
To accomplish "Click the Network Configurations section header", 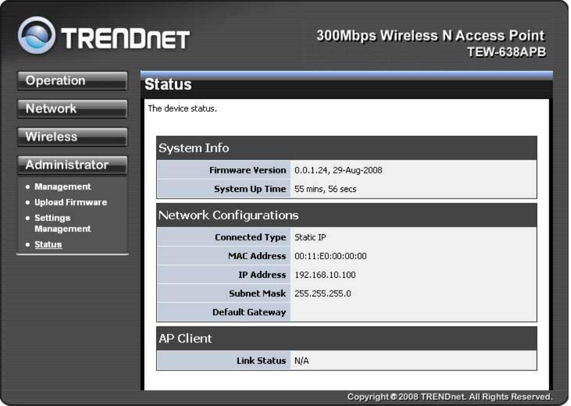I will tap(346, 215).
